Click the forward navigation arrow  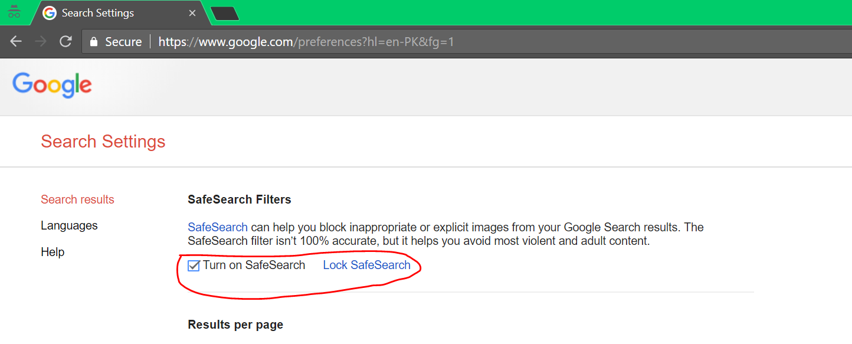click(x=41, y=42)
